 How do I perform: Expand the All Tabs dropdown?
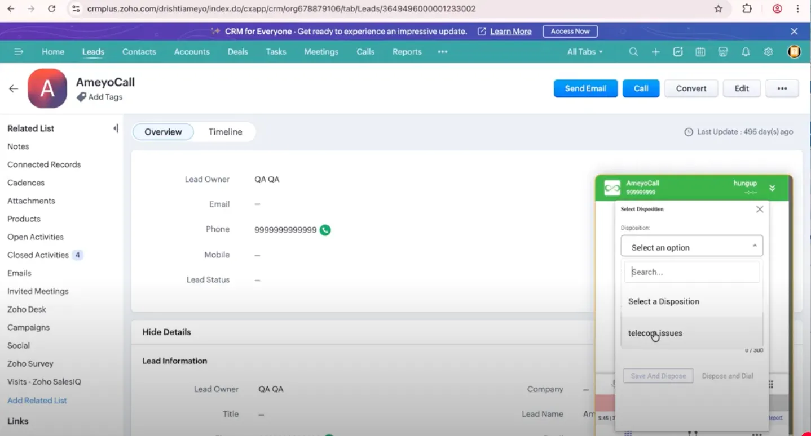(x=585, y=52)
